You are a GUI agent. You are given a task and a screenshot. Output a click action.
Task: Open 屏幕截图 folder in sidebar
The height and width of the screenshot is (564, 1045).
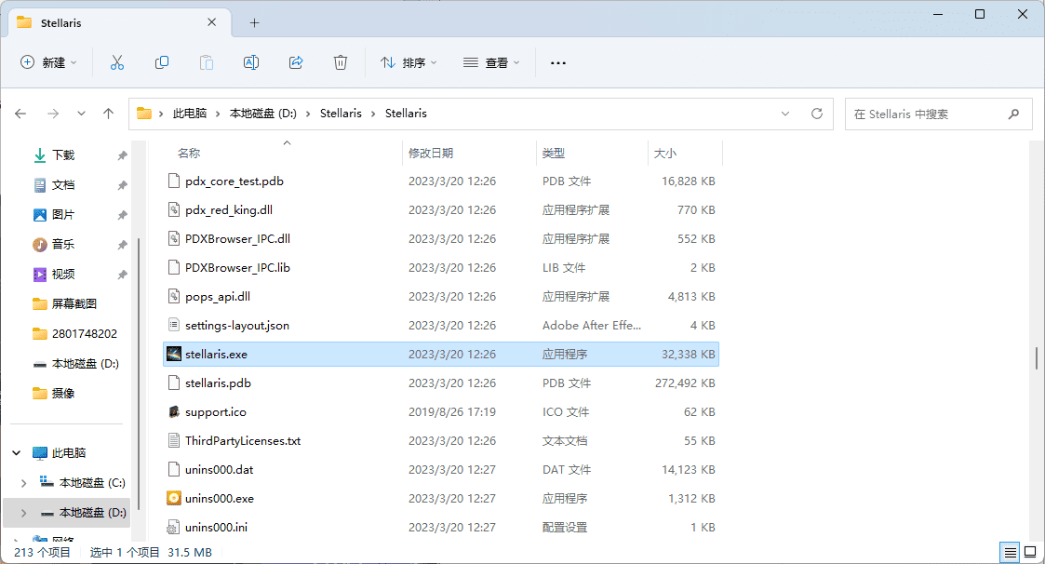tap(74, 304)
